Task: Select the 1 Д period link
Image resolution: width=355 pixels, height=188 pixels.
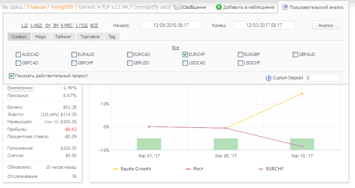Action: (24, 25)
